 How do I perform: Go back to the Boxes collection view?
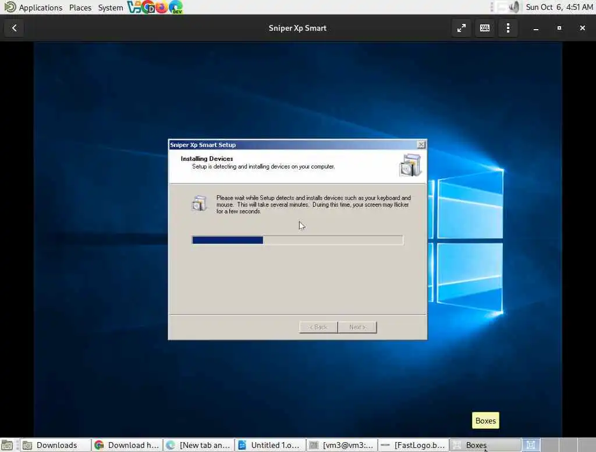pos(14,28)
